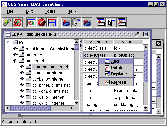Click the minimize icon of the ldap.utexas.edu window
Screen dimensions: 167x126
(x=137, y=34)
